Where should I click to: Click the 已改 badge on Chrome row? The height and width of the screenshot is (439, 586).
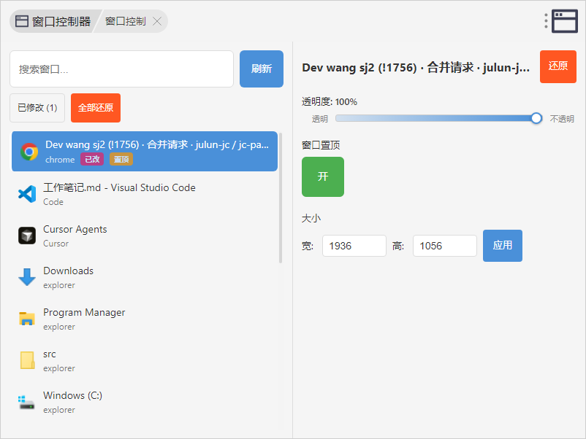(92, 159)
